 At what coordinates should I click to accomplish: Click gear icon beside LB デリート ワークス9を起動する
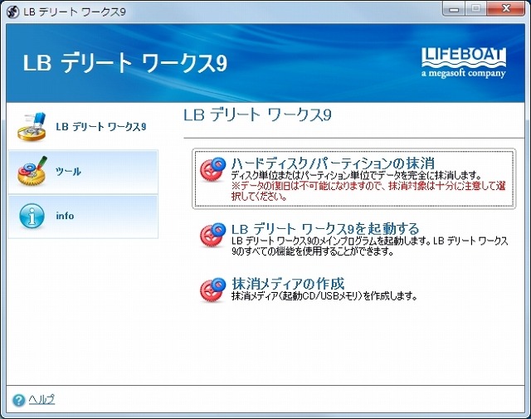click(x=212, y=235)
